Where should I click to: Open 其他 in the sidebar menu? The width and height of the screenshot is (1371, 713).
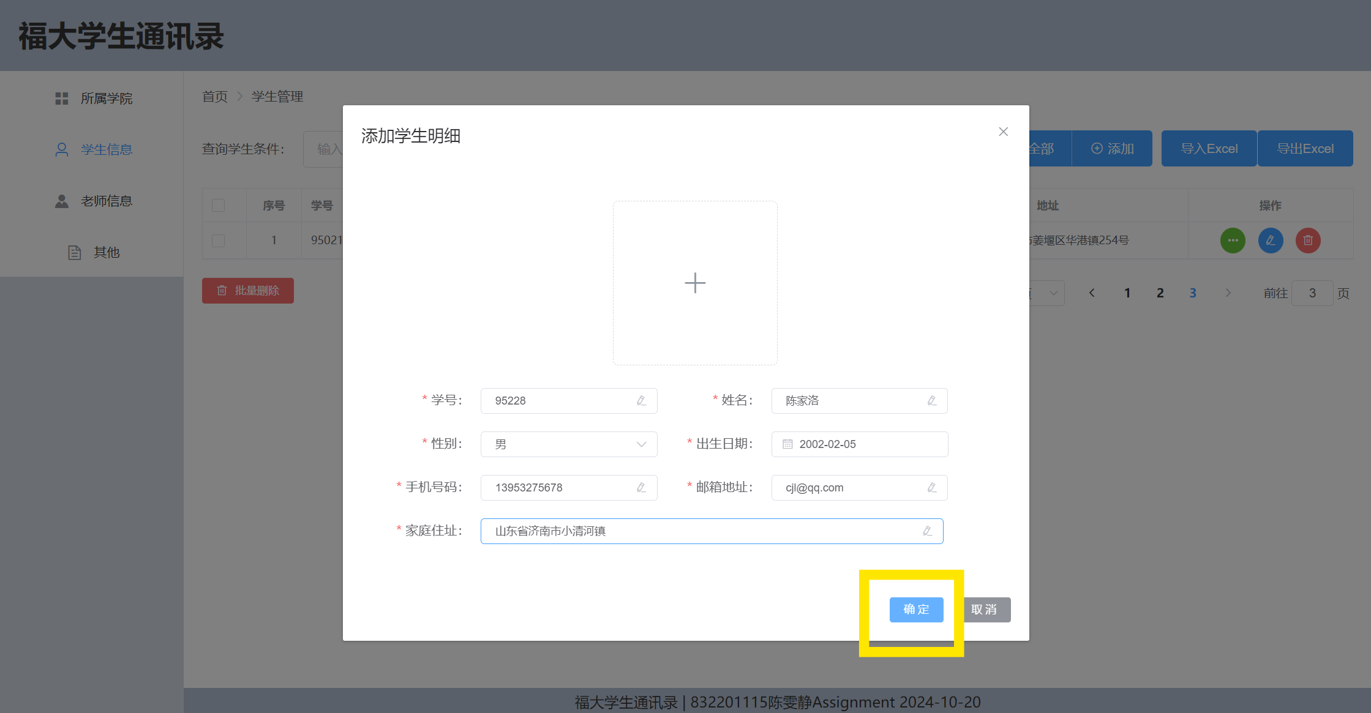click(106, 252)
